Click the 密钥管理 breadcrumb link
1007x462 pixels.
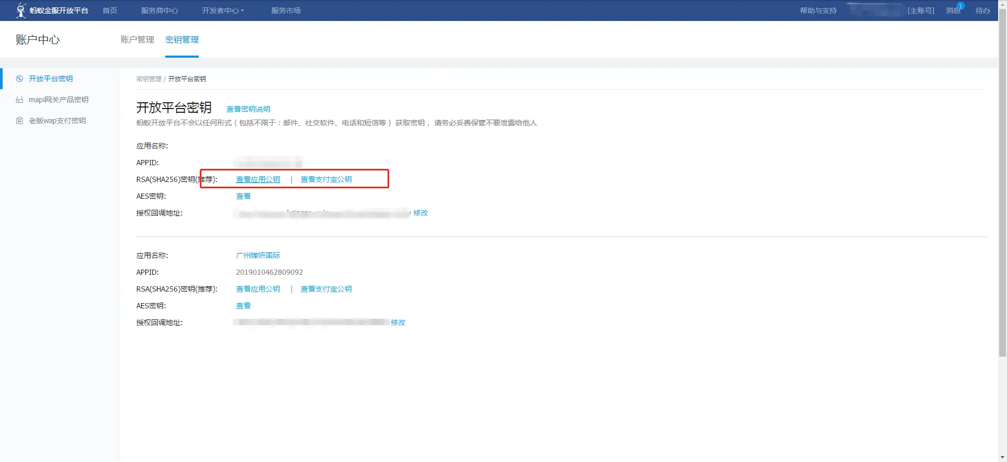[149, 79]
